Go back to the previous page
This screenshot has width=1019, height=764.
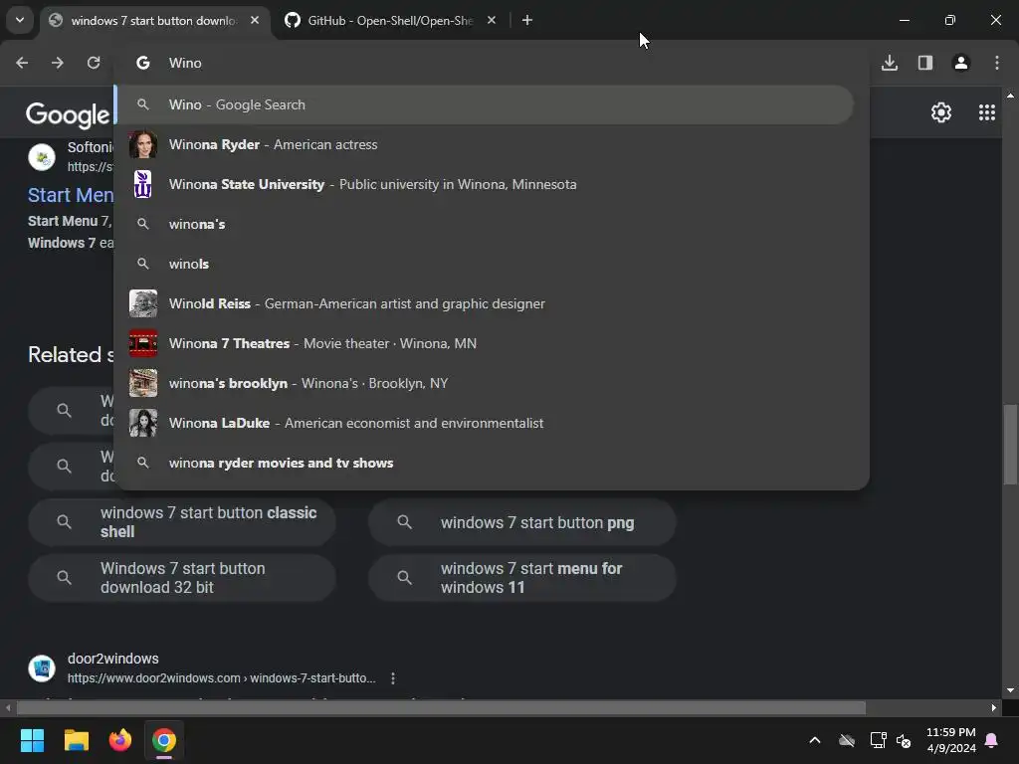point(22,63)
